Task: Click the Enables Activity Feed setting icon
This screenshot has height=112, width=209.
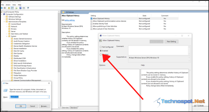Action: point(91,24)
